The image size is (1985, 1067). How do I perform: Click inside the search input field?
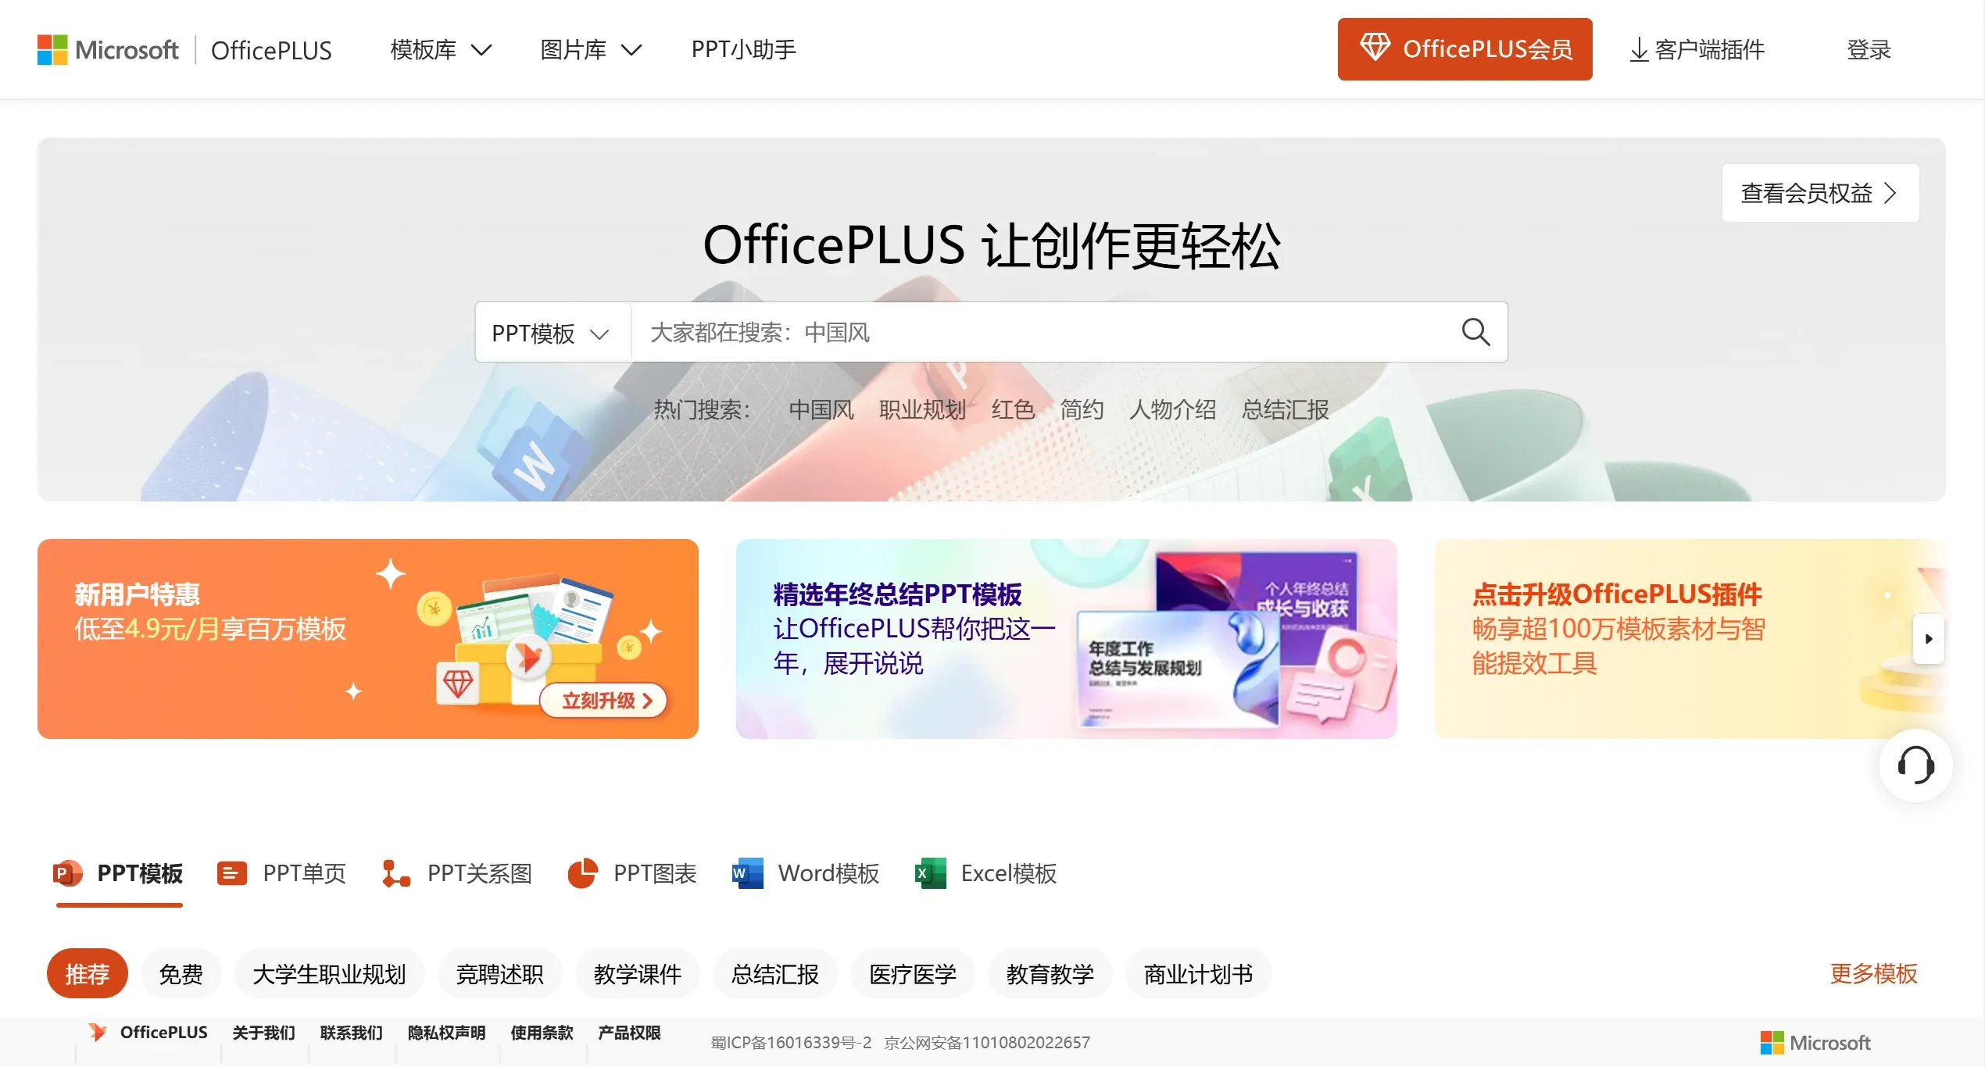(x=1016, y=332)
